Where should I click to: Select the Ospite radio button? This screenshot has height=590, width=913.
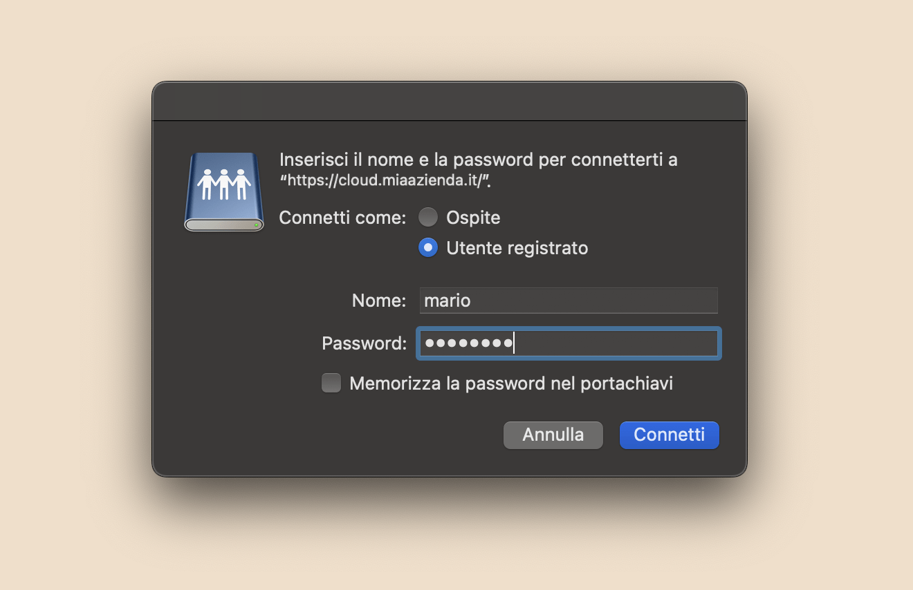click(428, 218)
